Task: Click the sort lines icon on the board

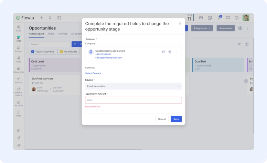Action: [x=239, y=44]
